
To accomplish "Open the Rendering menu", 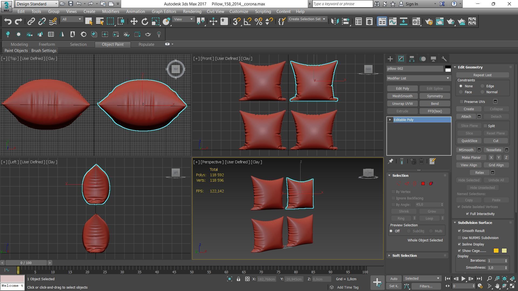I will 192,12.
